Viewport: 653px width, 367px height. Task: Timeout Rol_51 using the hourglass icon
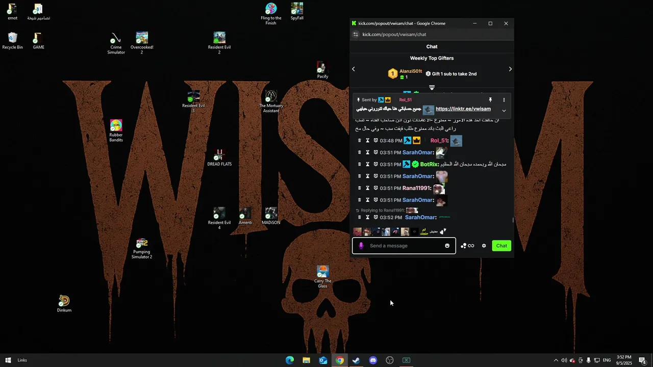pos(367,141)
